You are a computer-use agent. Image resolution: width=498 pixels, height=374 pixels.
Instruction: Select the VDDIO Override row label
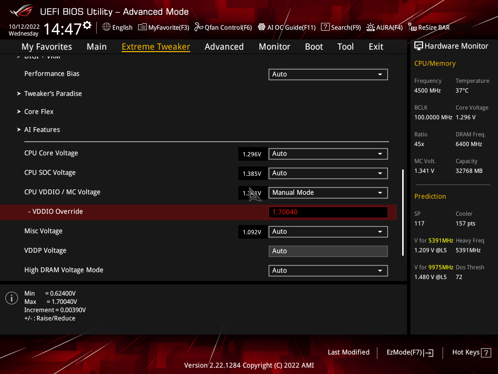click(55, 211)
